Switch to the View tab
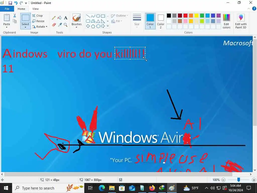This screenshot has width=257, height=193. point(35,9)
